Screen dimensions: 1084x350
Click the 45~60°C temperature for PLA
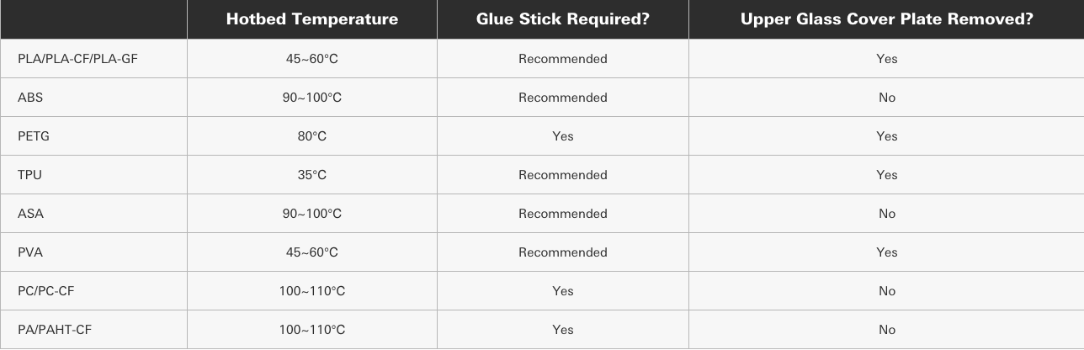(x=311, y=59)
